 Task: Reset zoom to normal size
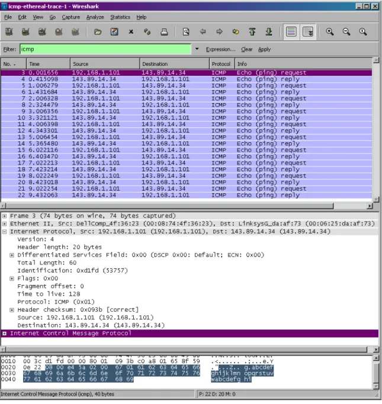(x=363, y=31)
